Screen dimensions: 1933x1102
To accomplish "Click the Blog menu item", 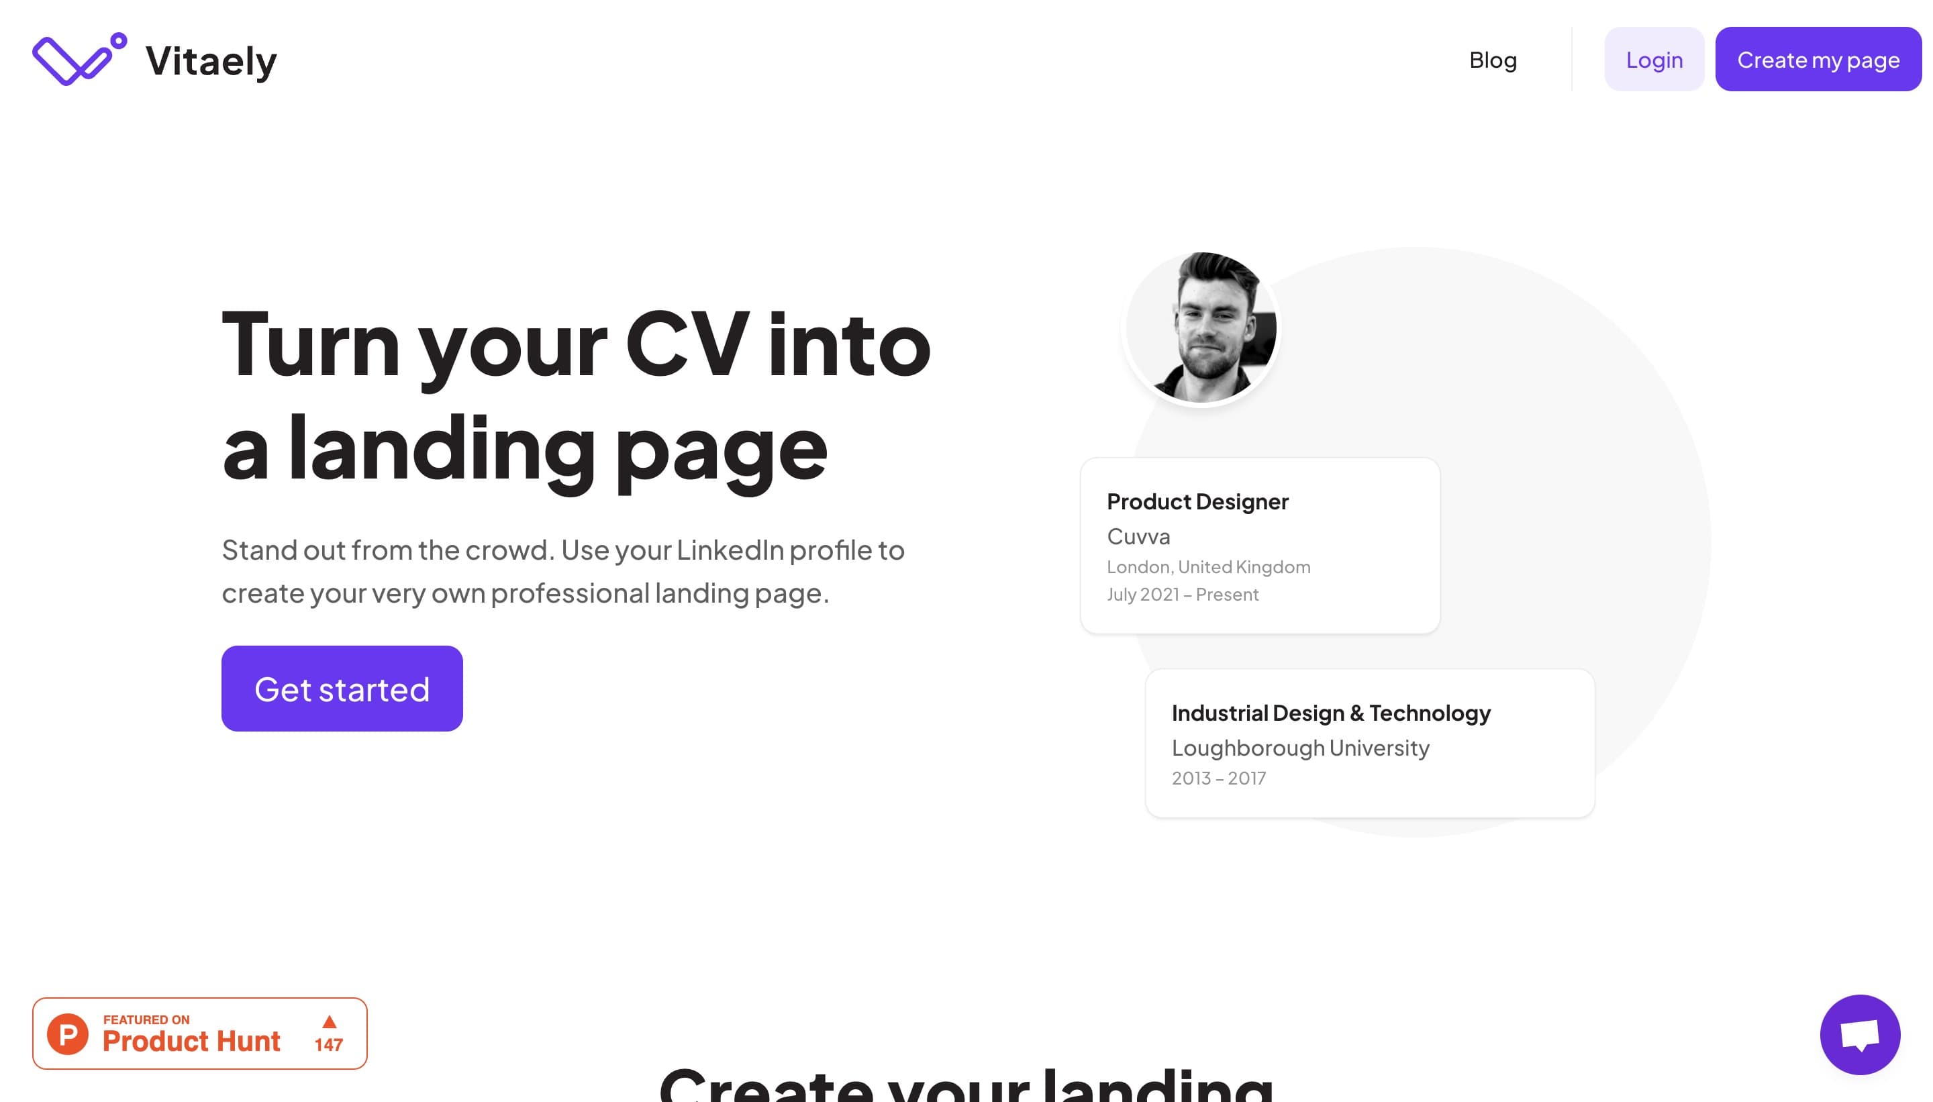I will click(x=1492, y=58).
